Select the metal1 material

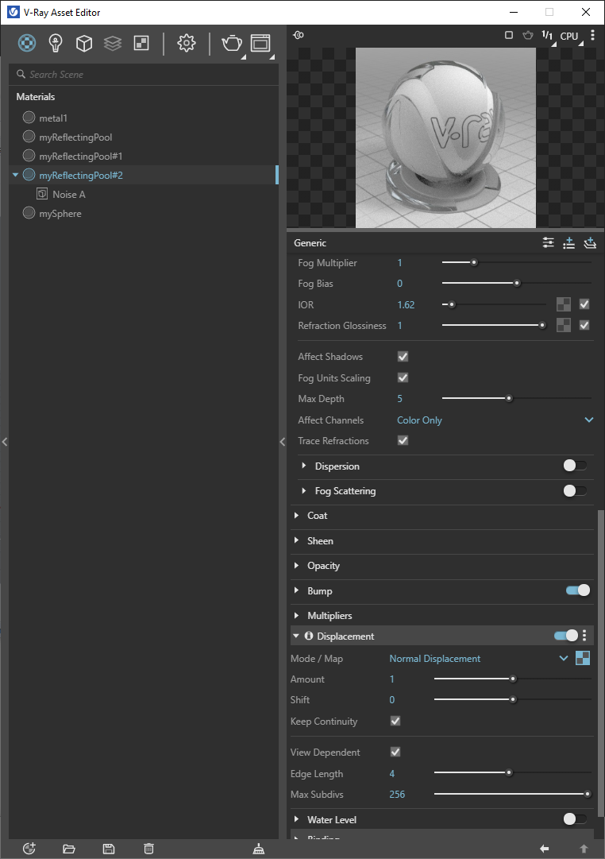click(52, 118)
